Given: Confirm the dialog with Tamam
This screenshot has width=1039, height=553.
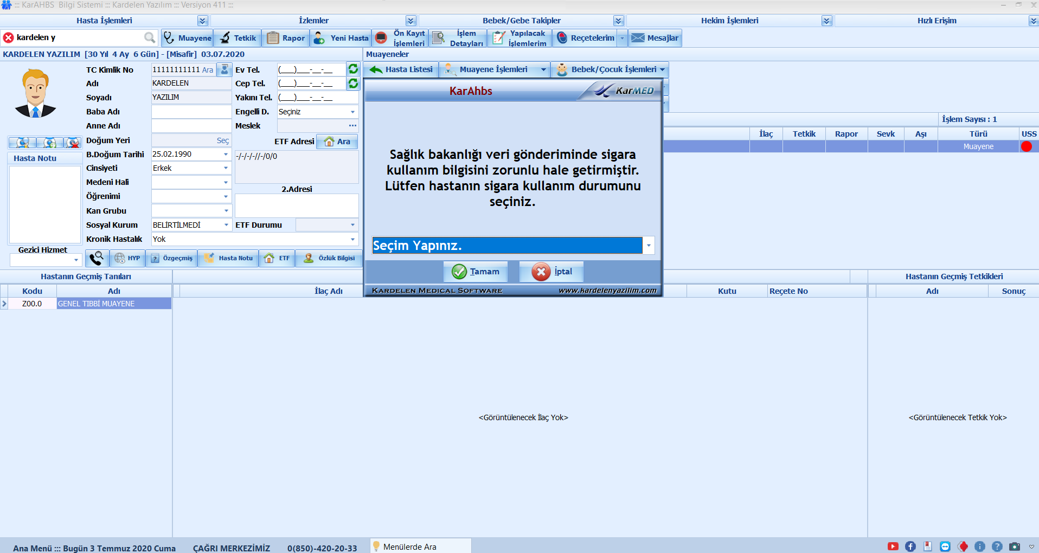Looking at the screenshot, I should click(476, 272).
